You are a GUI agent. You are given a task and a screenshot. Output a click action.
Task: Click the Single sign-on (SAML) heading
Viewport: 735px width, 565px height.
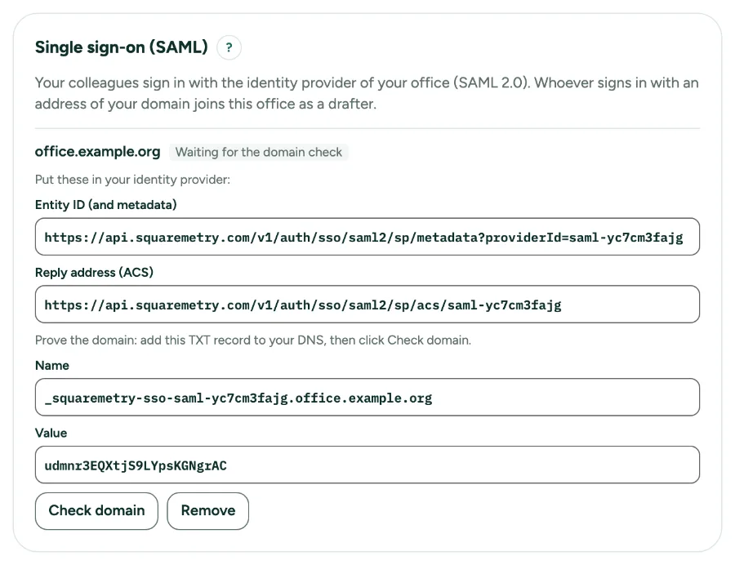click(x=122, y=47)
